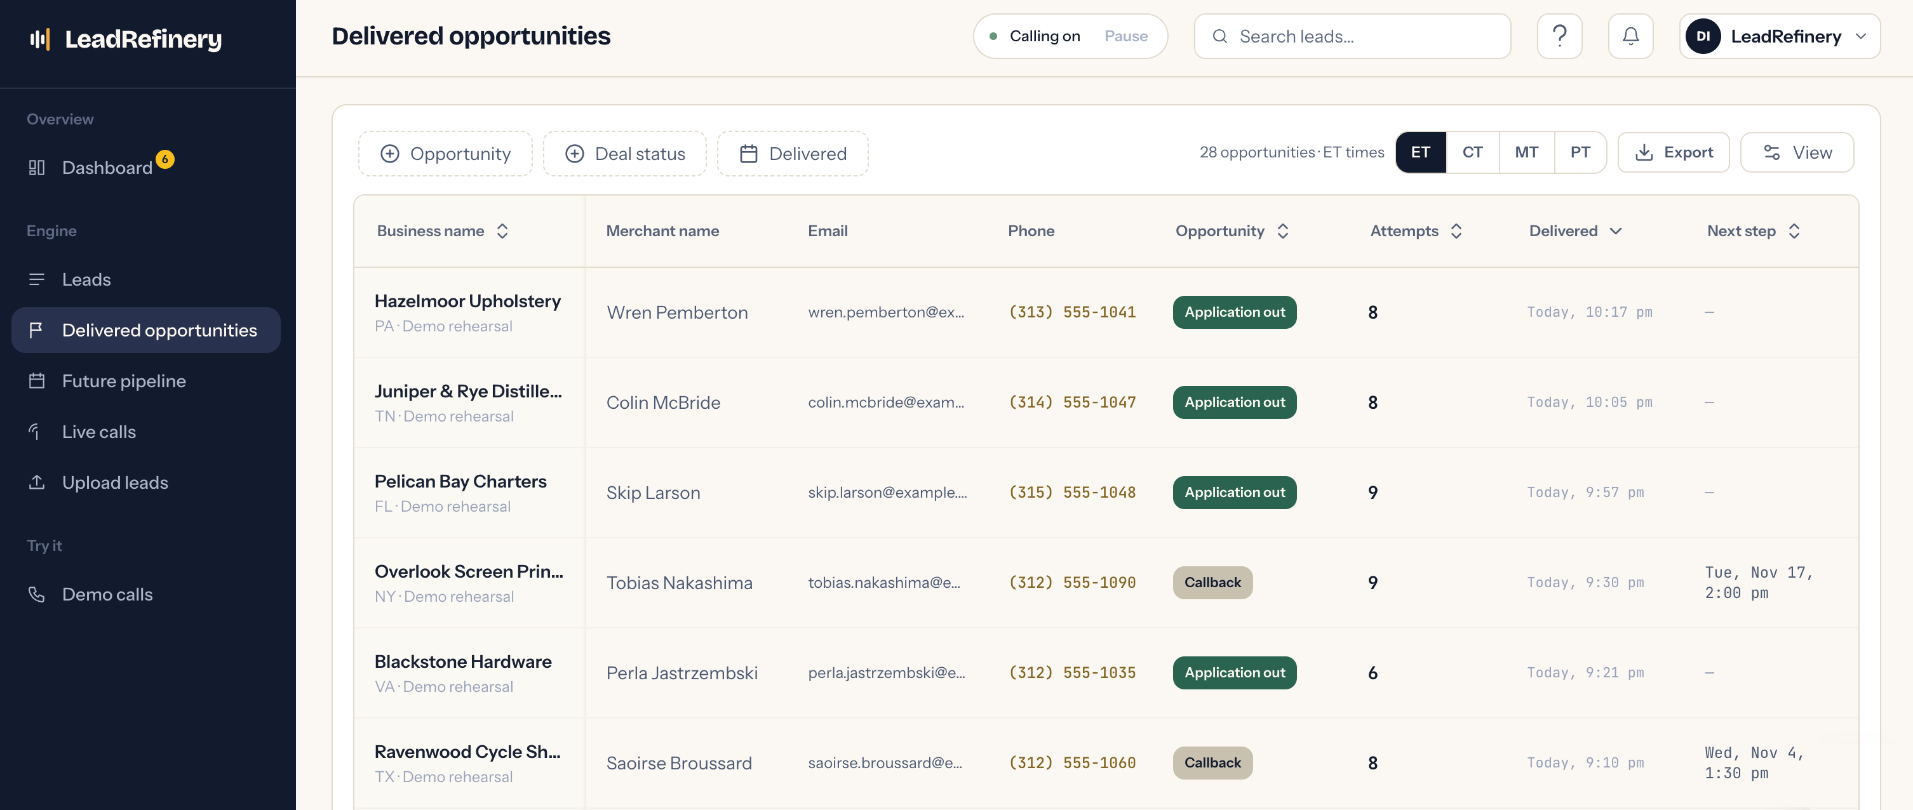
Task: Click phone number (314) 555-1047
Action: (1071, 402)
